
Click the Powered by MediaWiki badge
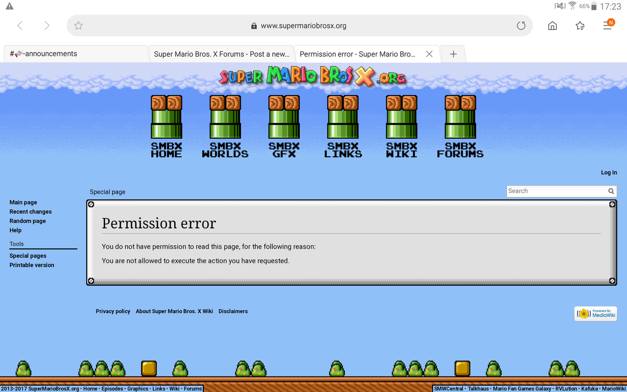pos(596,314)
